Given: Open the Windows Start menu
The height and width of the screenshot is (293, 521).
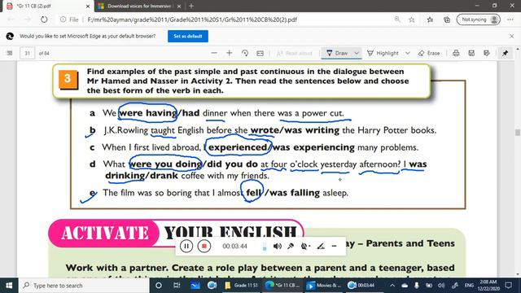Looking at the screenshot, I should point(9,286).
